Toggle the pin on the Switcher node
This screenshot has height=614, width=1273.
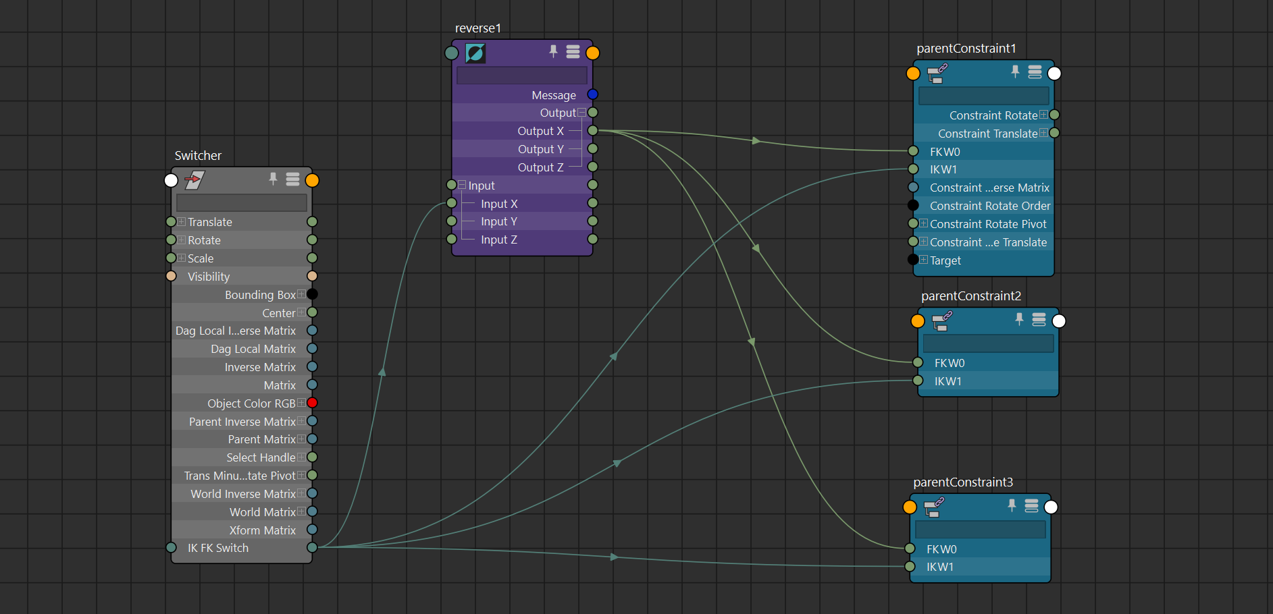(273, 179)
